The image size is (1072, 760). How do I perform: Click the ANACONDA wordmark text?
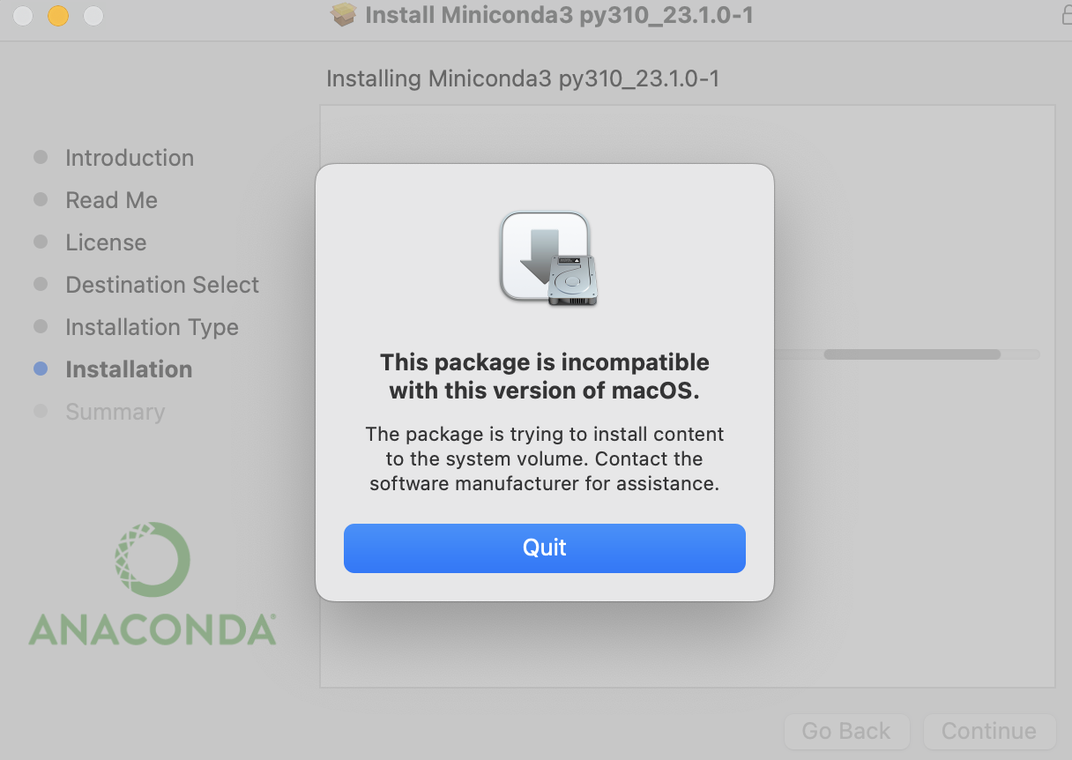[x=152, y=629]
